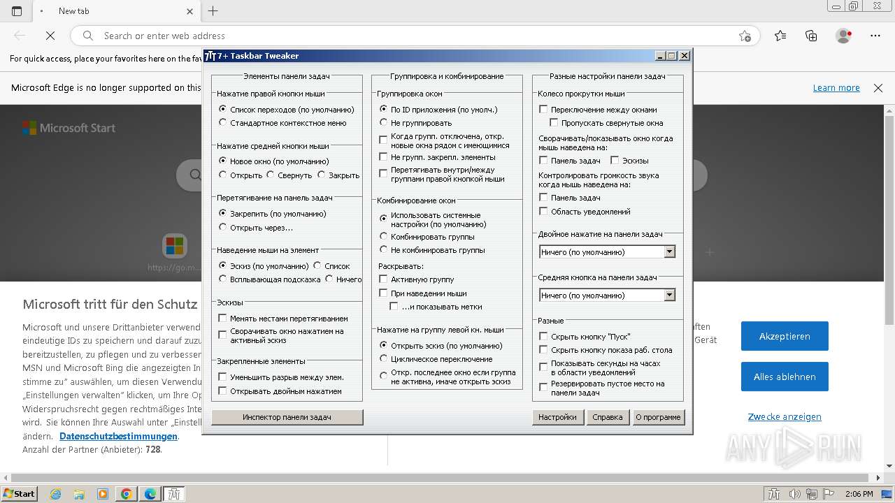Image resolution: width=895 pixels, height=503 pixels.
Task: Dismiss Edge unsupported notification bar
Action: coord(878,88)
